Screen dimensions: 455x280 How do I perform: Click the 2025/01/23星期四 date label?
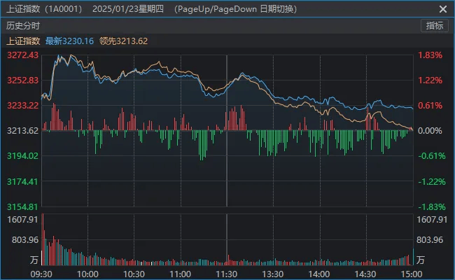(x=129, y=9)
